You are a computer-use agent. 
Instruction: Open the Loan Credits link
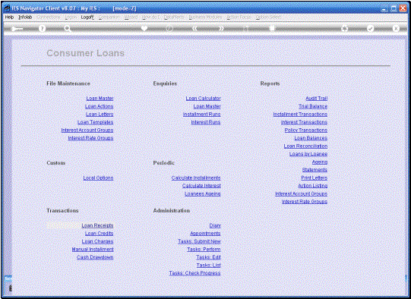pyautogui.click(x=99, y=233)
